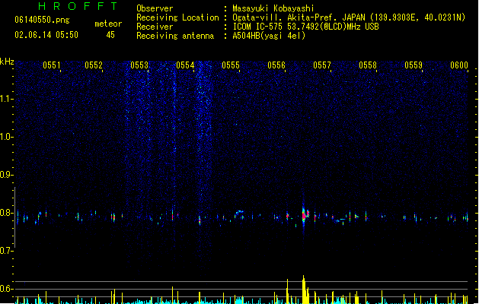
Task: Click the meteor label
Action: (108, 24)
